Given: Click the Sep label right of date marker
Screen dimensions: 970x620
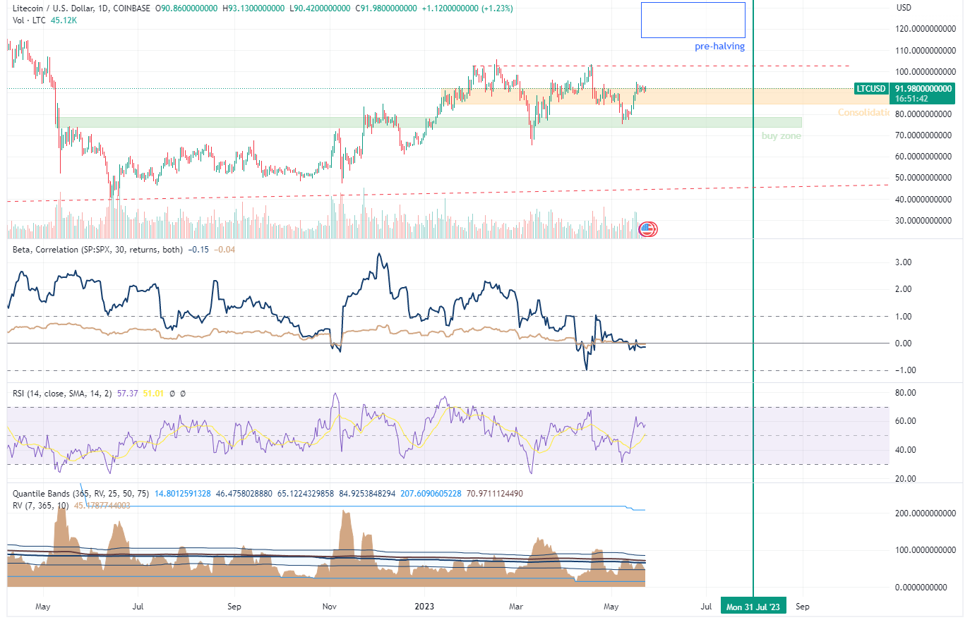Looking at the screenshot, I should click(803, 607).
